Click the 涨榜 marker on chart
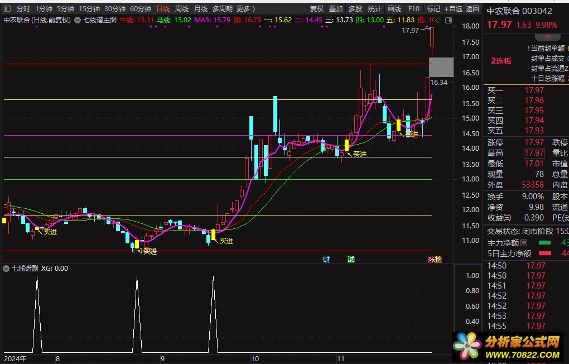The height and width of the screenshot is (364, 569). coord(435,260)
